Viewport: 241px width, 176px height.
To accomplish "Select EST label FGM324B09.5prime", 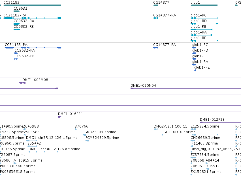I will 102,138.
